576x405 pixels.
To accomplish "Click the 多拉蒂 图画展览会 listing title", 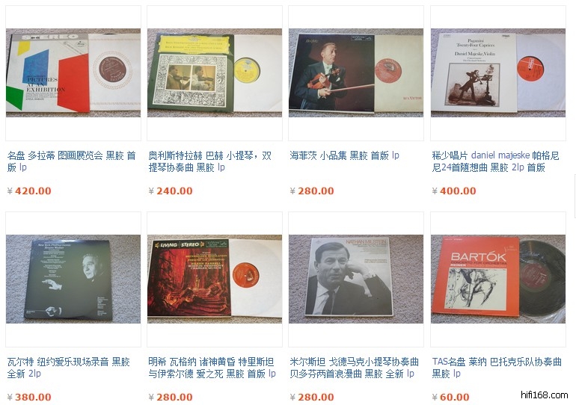I will (x=71, y=161).
